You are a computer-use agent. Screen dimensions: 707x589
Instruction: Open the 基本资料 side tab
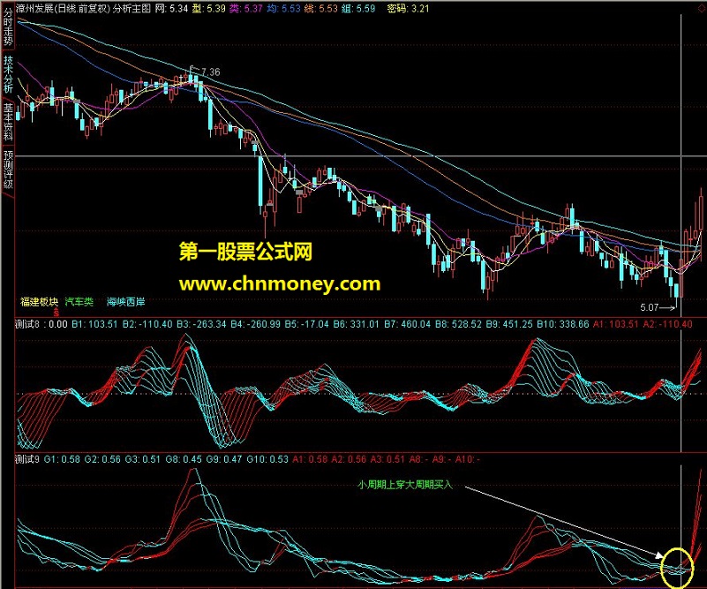pyautogui.click(x=8, y=122)
